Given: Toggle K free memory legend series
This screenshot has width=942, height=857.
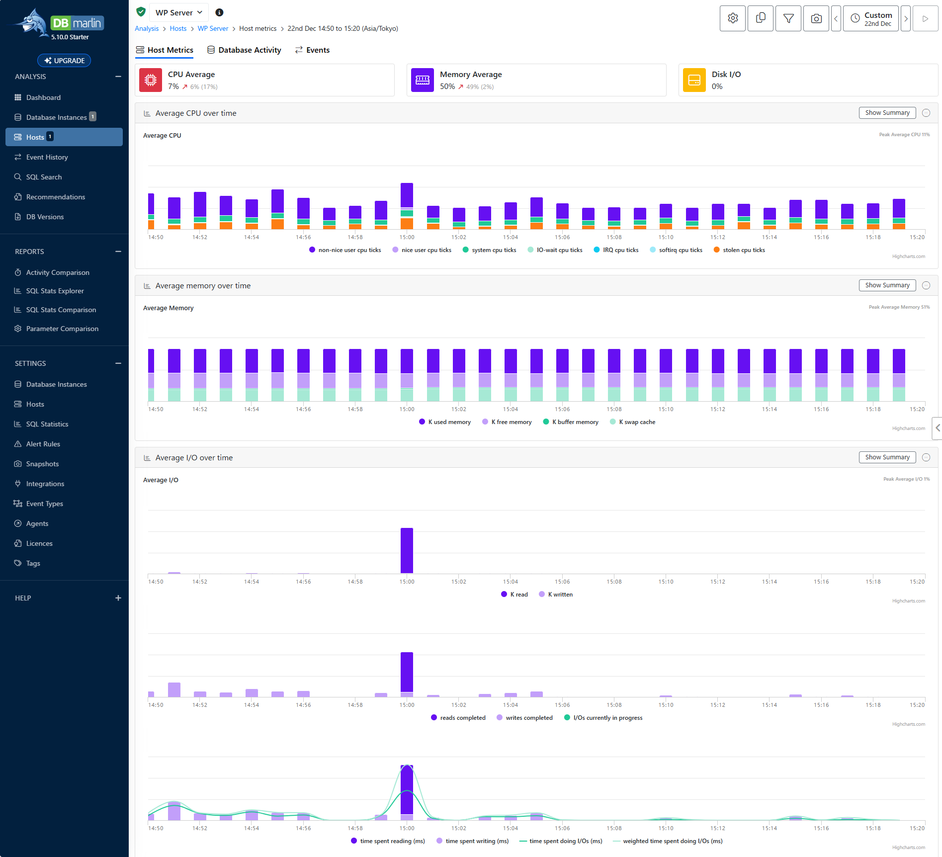Looking at the screenshot, I should click(x=507, y=422).
